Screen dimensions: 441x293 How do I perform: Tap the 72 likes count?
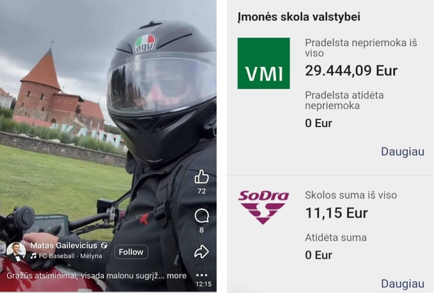pyautogui.click(x=202, y=191)
